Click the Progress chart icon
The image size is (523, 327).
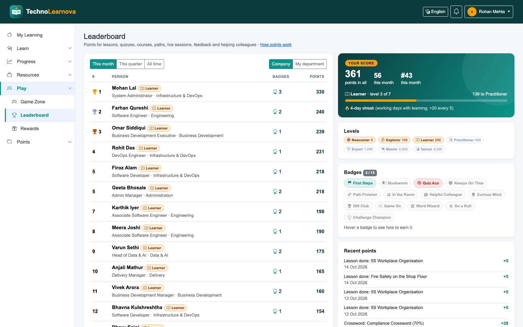[x=9, y=61]
